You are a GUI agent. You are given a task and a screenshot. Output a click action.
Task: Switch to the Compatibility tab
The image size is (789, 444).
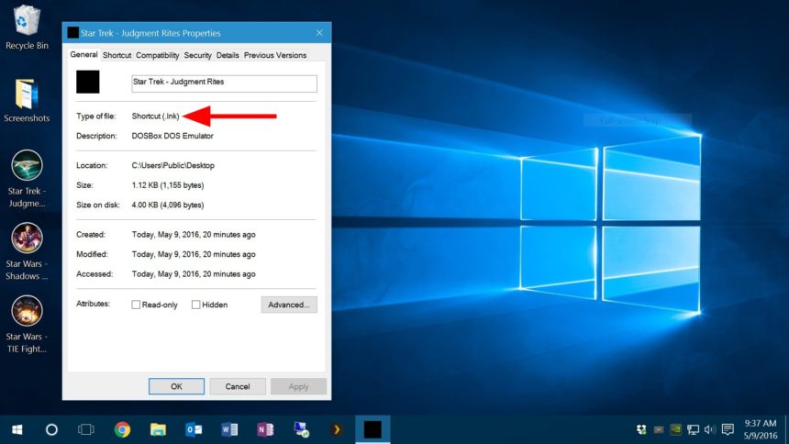(158, 55)
